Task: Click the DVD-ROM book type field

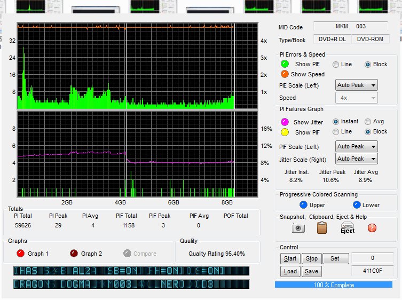Action: click(x=370, y=39)
